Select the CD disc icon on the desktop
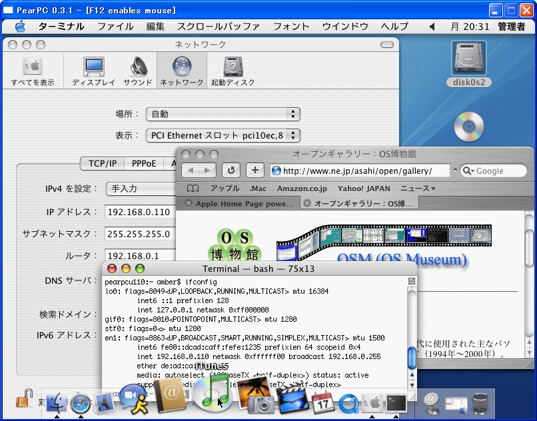 tap(469, 127)
